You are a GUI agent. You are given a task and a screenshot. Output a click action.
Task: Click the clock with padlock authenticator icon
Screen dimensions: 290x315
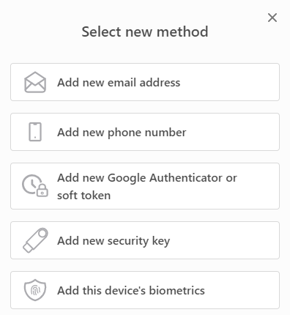(35, 185)
